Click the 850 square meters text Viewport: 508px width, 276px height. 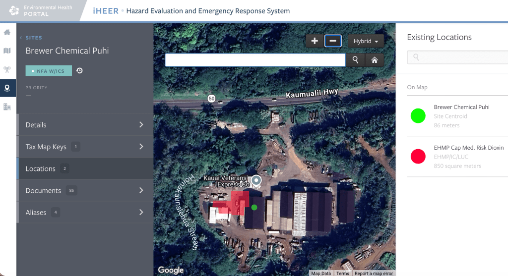pyautogui.click(x=457, y=166)
